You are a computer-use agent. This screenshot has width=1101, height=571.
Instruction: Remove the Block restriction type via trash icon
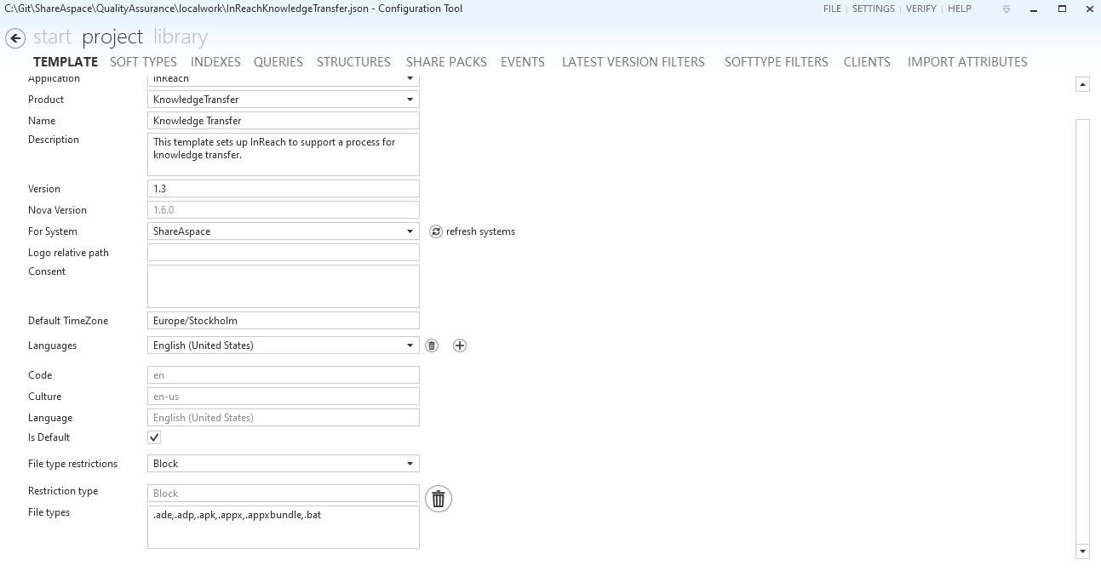coord(438,498)
